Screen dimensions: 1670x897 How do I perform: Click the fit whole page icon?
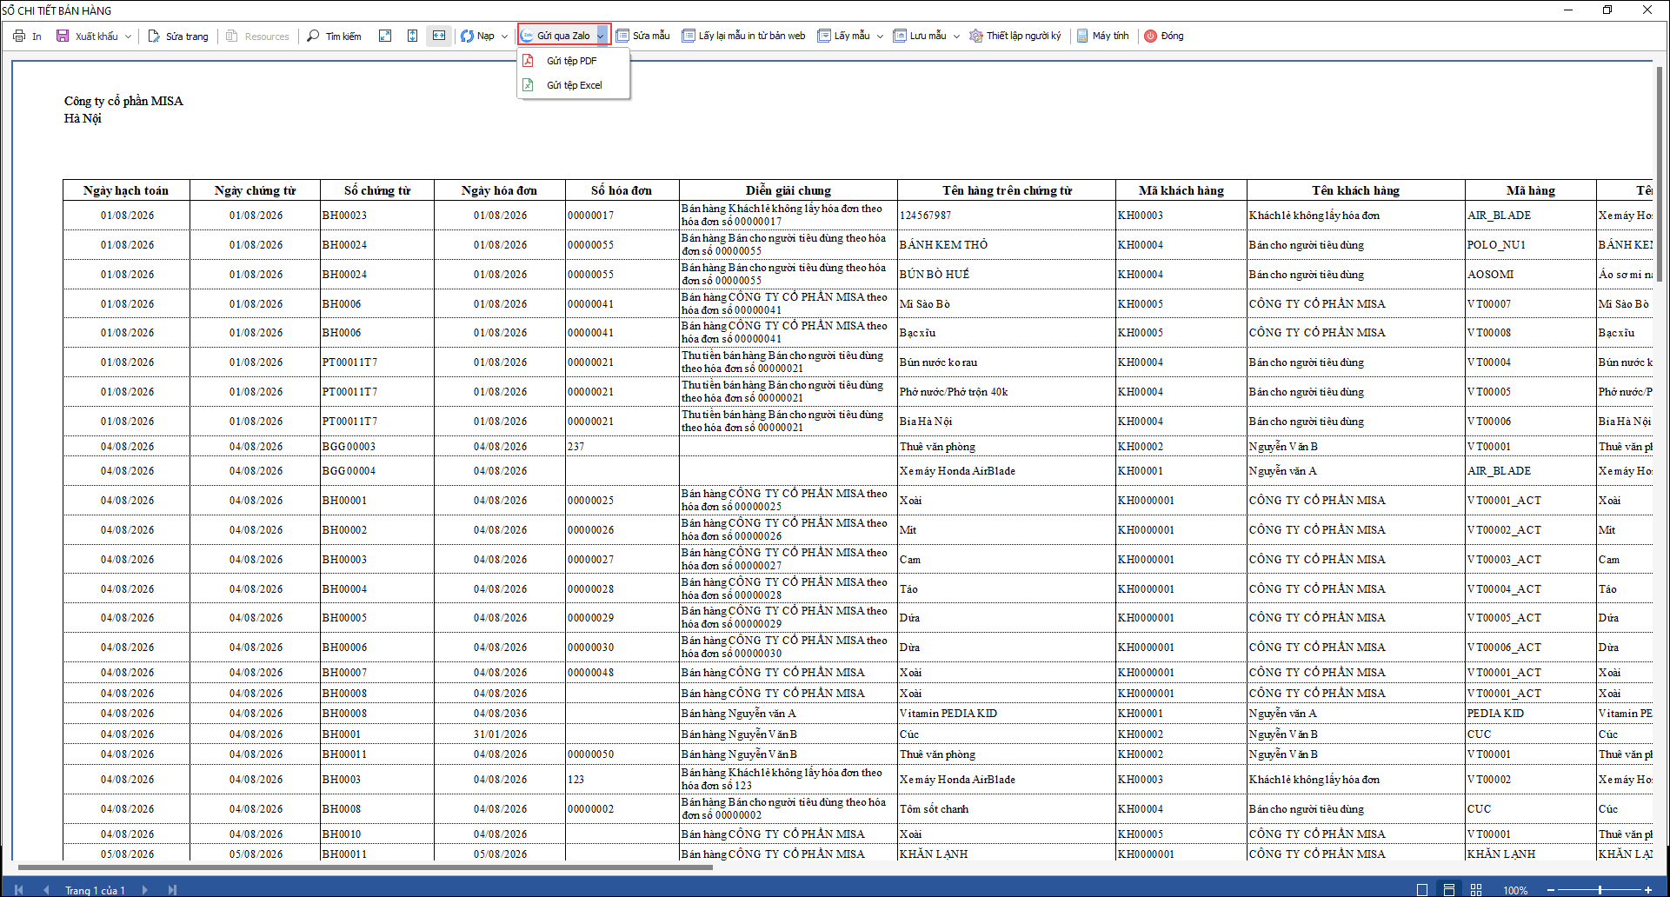point(385,36)
